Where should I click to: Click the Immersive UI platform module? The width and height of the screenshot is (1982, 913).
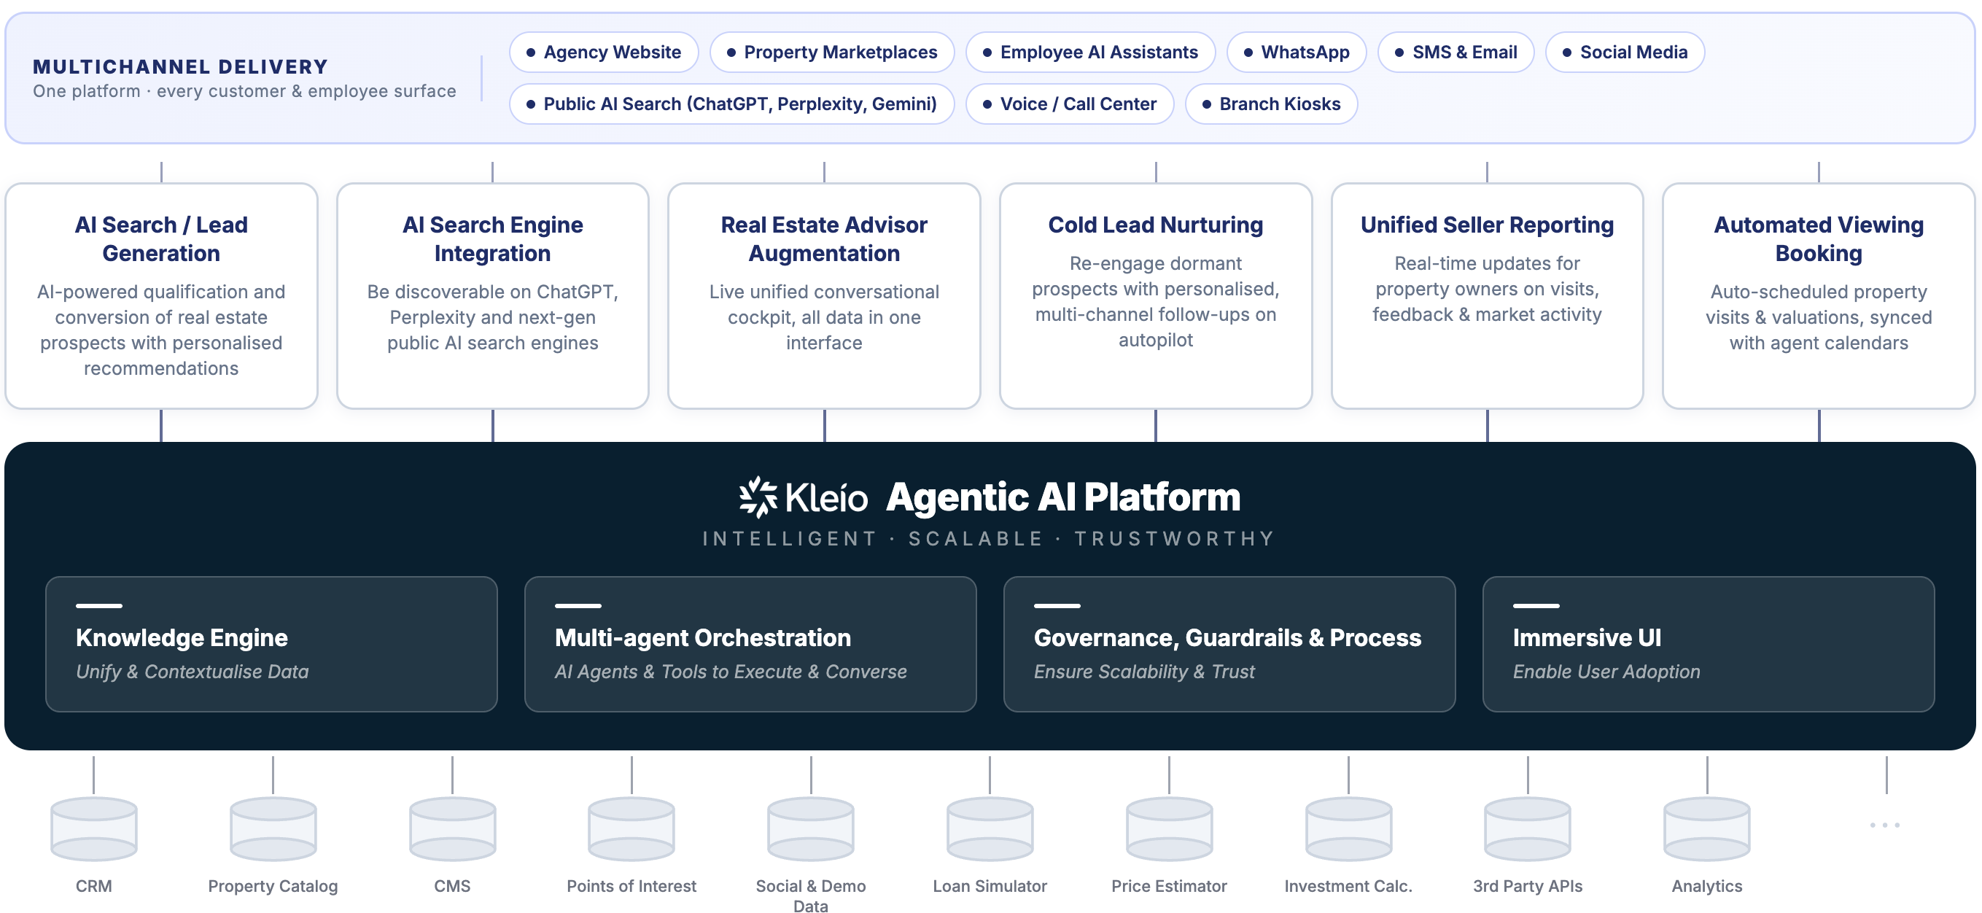pos(1709,645)
